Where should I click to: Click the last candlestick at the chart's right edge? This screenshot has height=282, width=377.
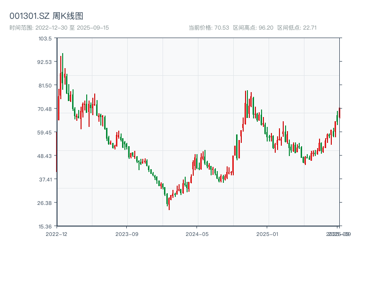(x=339, y=113)
